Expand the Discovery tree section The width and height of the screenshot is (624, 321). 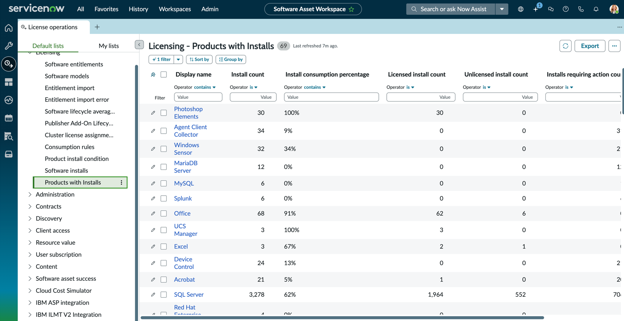[x=30, y=219]
